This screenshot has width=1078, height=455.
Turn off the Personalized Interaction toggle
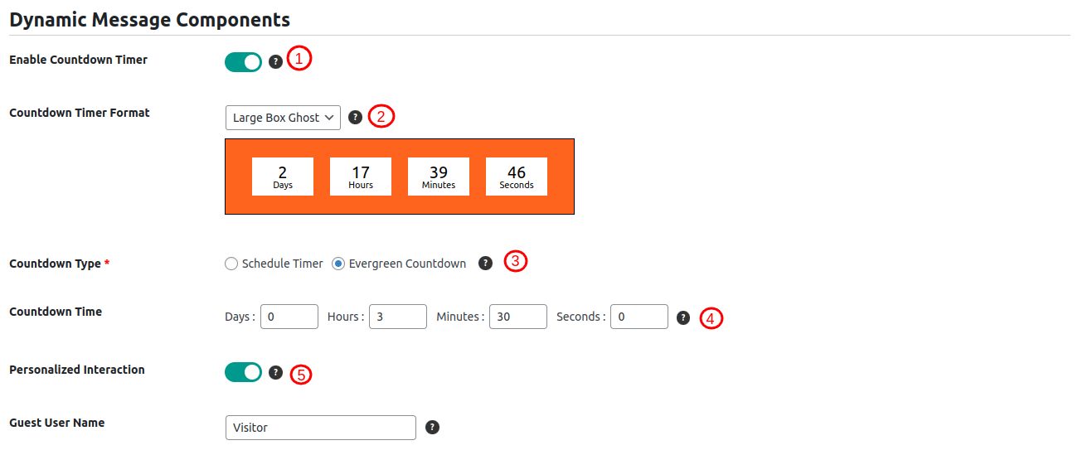point(243,373)
